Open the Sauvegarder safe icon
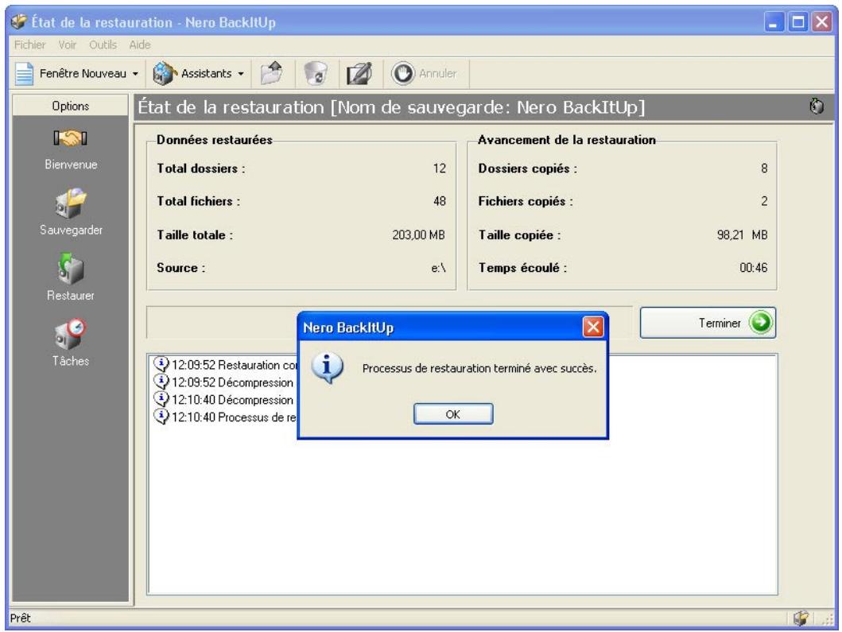The height and width of the screenshot is (632, 842). (70, 204)
